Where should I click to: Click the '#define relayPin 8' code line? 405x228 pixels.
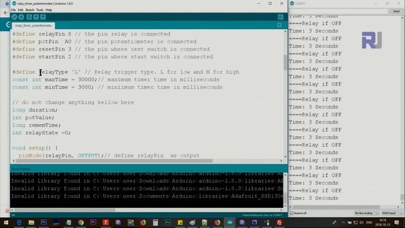(91, 34)
